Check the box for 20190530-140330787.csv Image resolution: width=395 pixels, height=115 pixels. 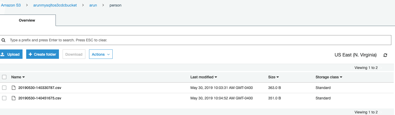click(4, 88)
